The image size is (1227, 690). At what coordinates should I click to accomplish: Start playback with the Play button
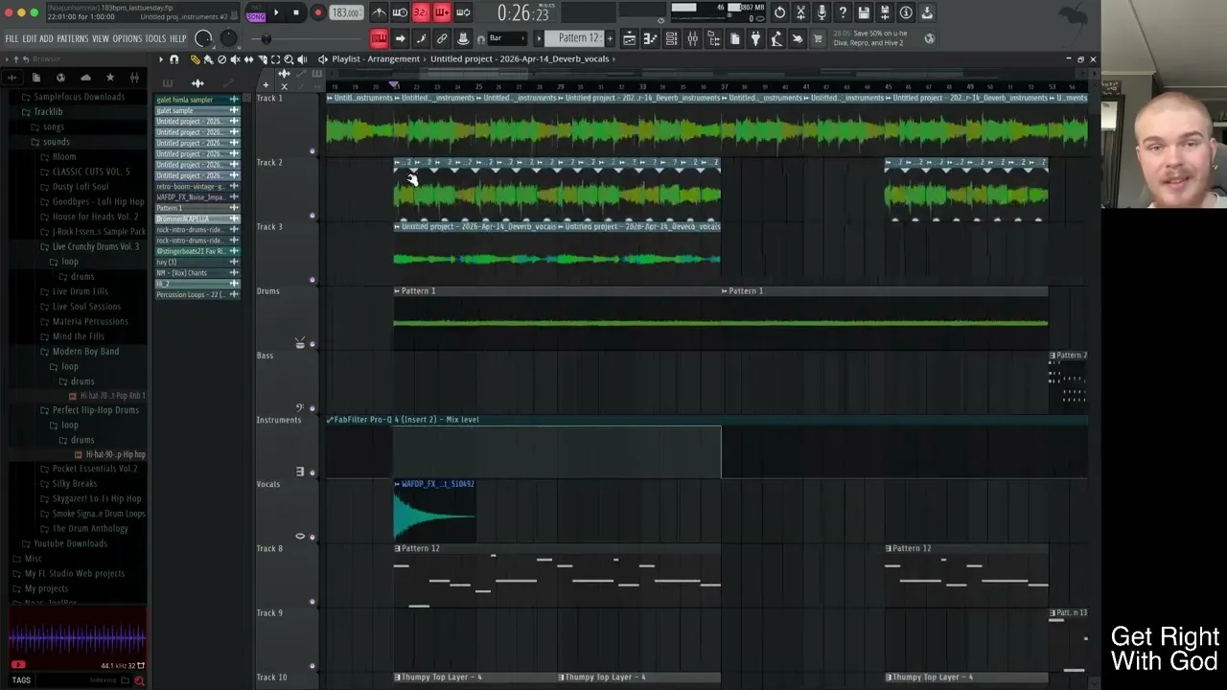(276, 12)
